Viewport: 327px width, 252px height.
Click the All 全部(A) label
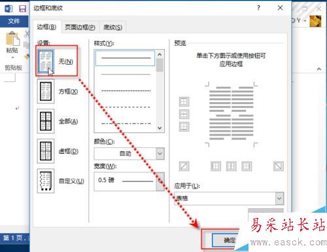pos(68,121)
